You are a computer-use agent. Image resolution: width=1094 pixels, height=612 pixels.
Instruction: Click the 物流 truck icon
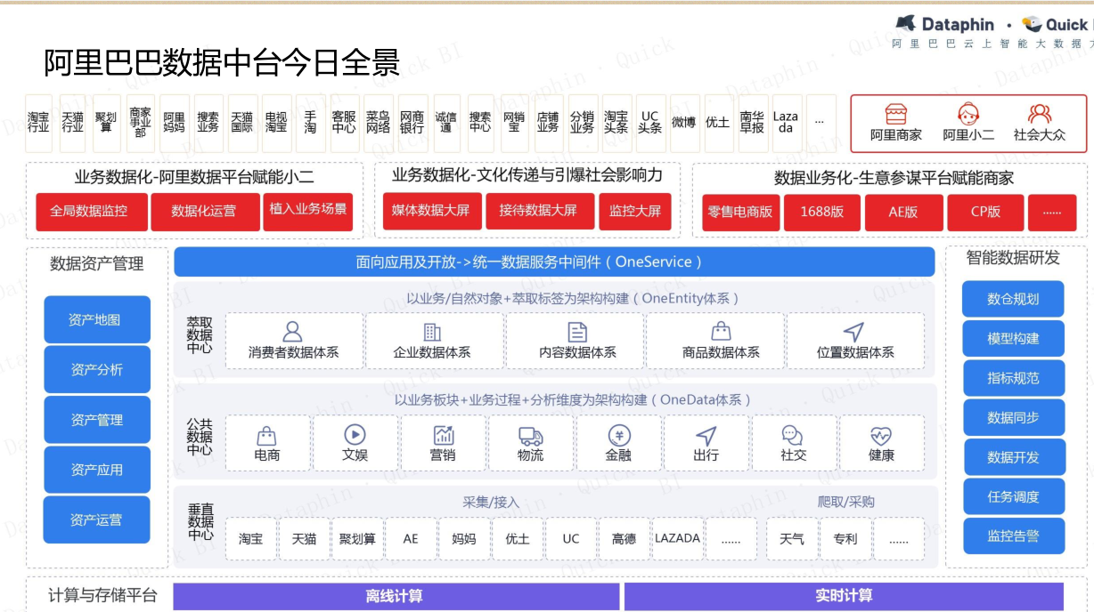point(530,435)
